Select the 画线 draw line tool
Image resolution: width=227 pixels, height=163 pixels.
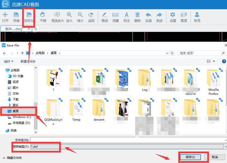pos(104,17)
